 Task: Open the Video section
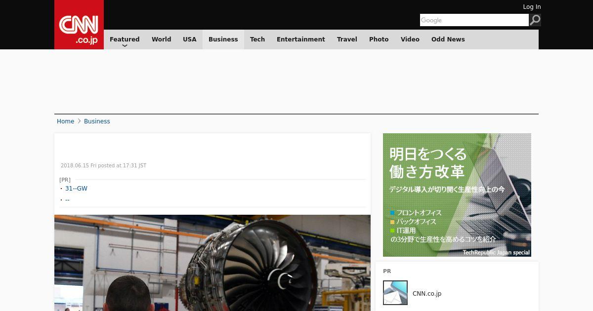click(x=410, y=39)
